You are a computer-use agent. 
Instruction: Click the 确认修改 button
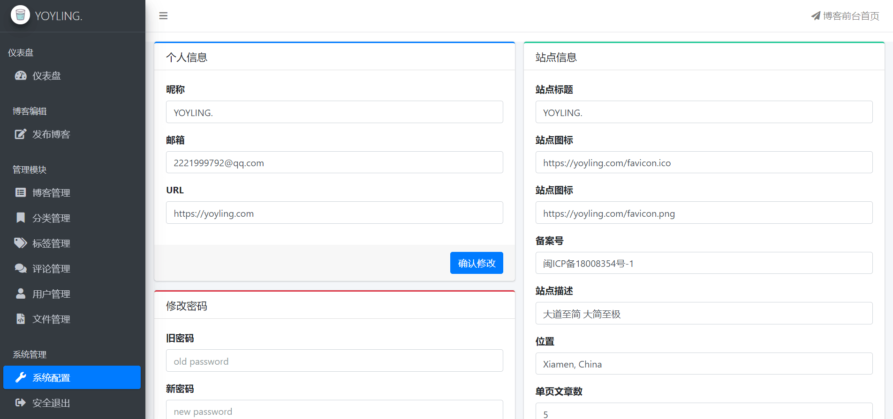[x=477, y=263]
